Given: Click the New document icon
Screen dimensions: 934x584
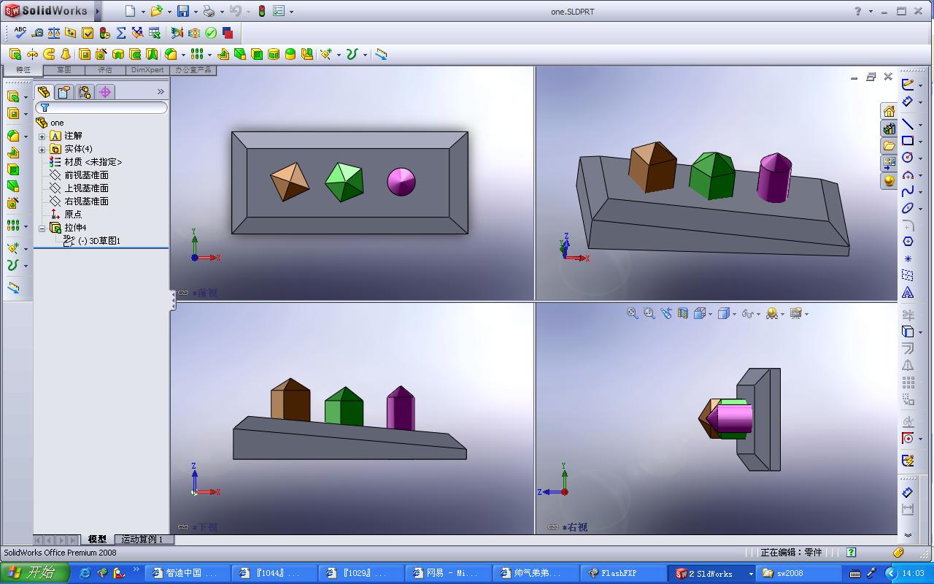Looking at the screenshot, I should [130, 11].
